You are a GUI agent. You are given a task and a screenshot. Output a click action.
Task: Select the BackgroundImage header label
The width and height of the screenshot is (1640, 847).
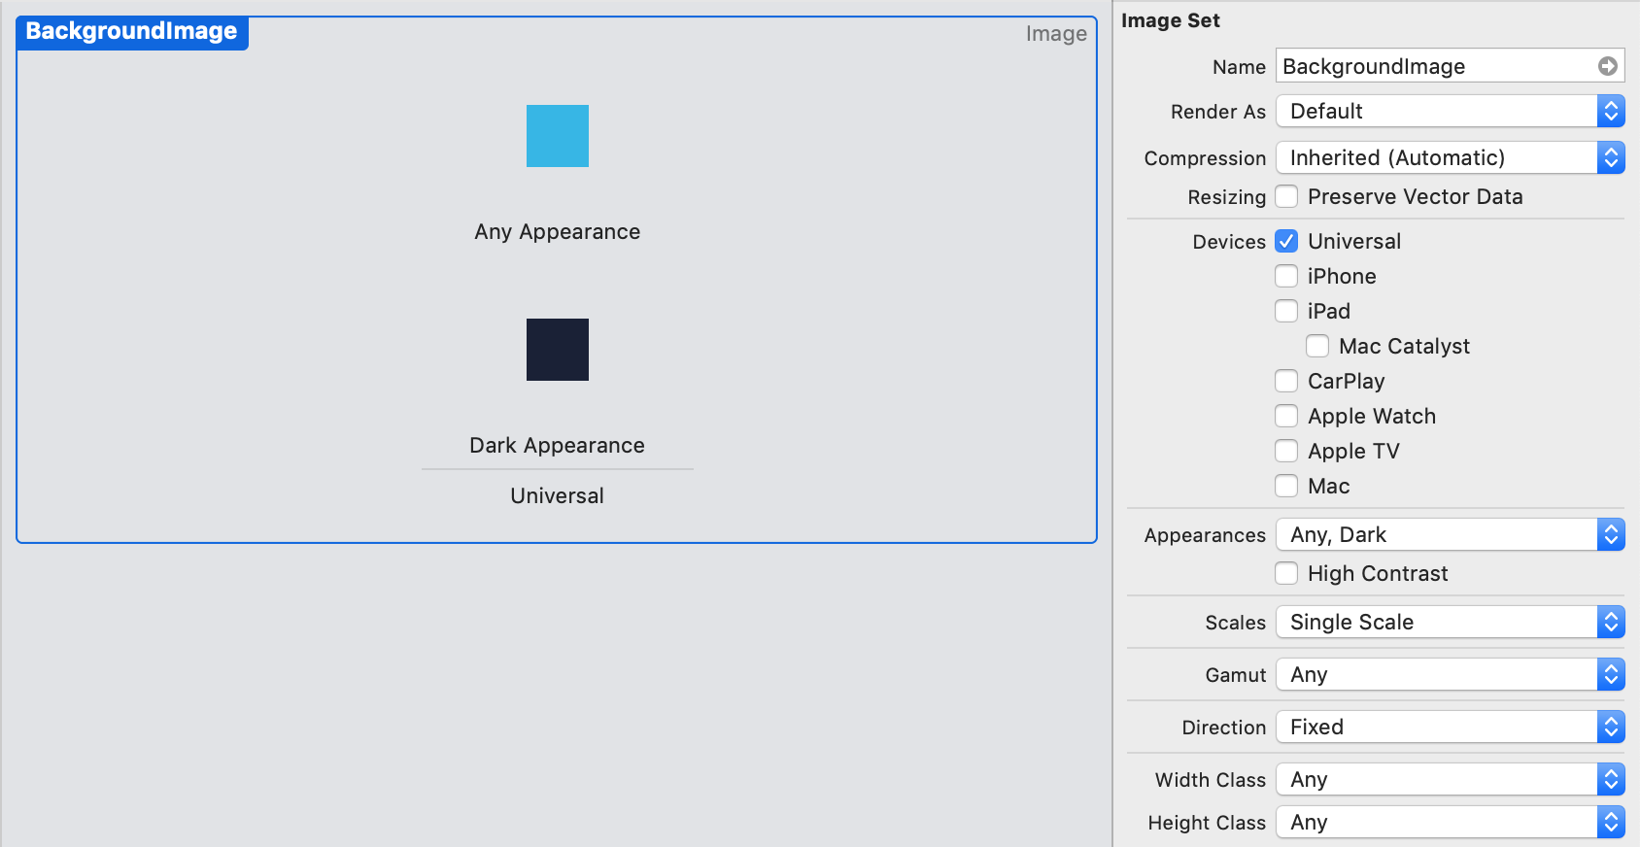(x=132, y=31)
